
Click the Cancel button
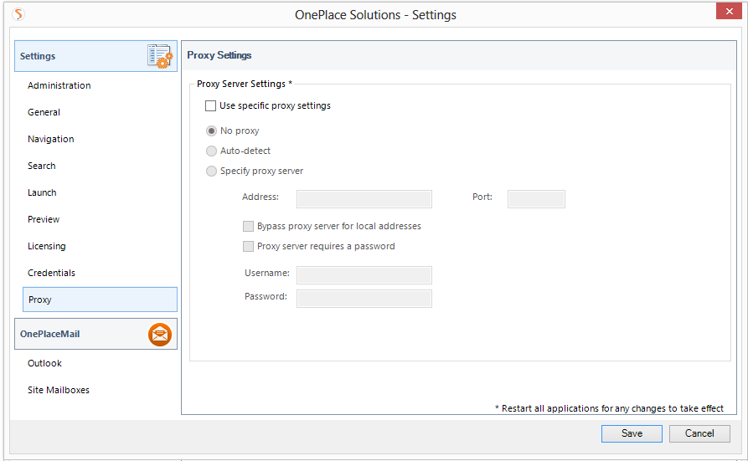[x=699, y=433]
